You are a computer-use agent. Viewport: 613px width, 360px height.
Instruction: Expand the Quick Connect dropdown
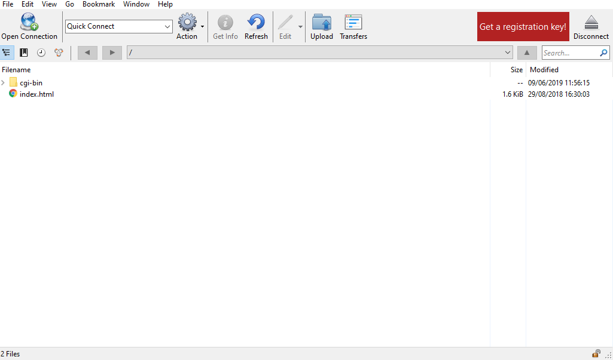[x=167, y=26]
